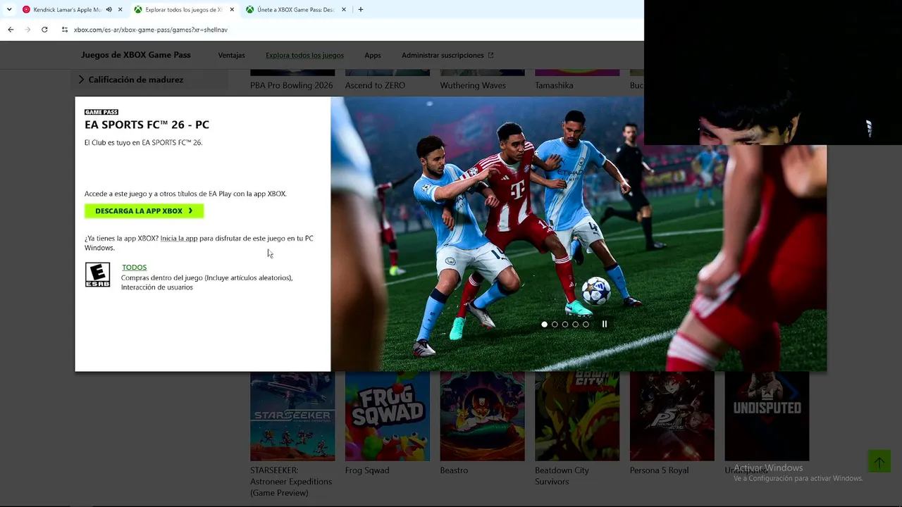Click the 'Ascend to ZERO' game title
This screenshot has height=507, width=902.
pos(375,85)
